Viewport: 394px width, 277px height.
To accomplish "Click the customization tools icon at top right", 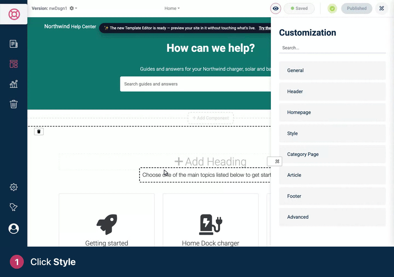I will [x=381, y=8].
